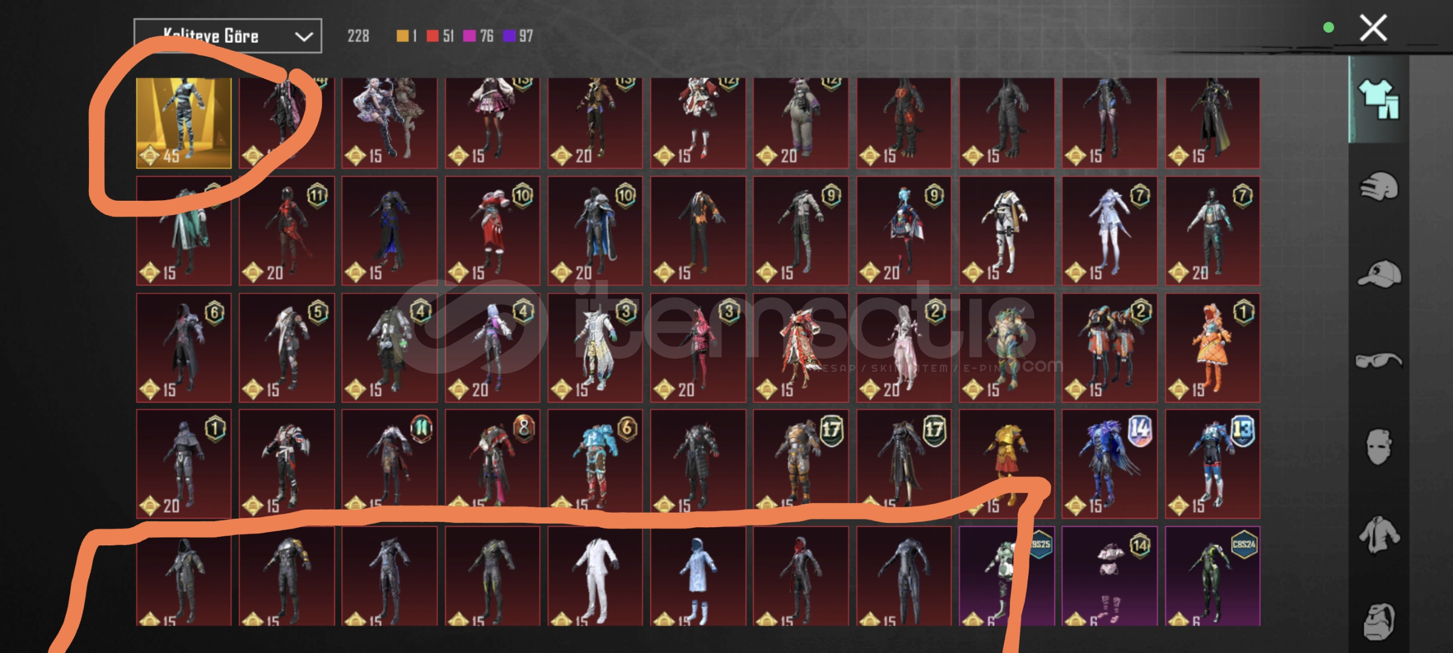Select the purple-tier pink set badge 14

[x=1109, y=576]
